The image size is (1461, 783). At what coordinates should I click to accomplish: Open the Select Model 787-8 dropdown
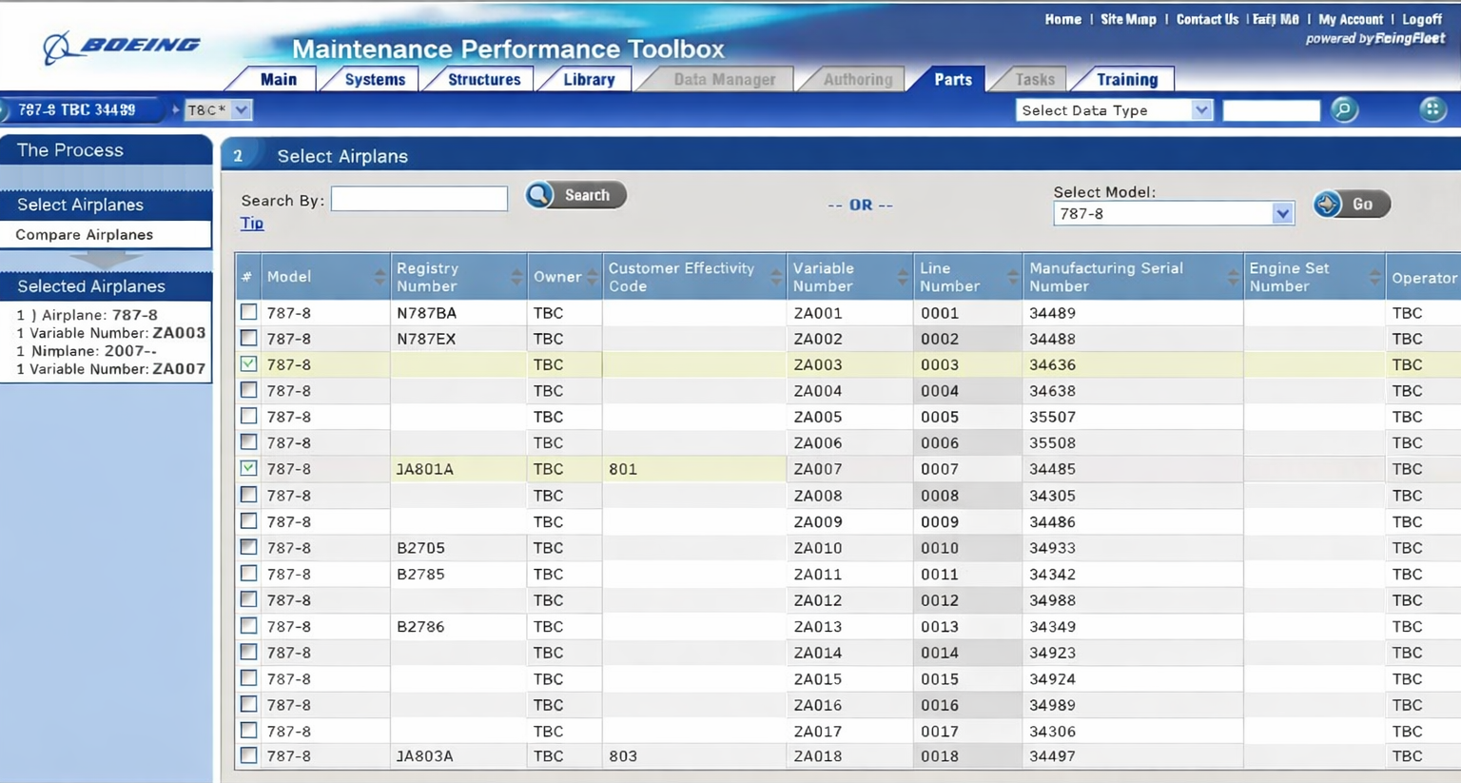pyautogui.click(x=1174, y=214)
